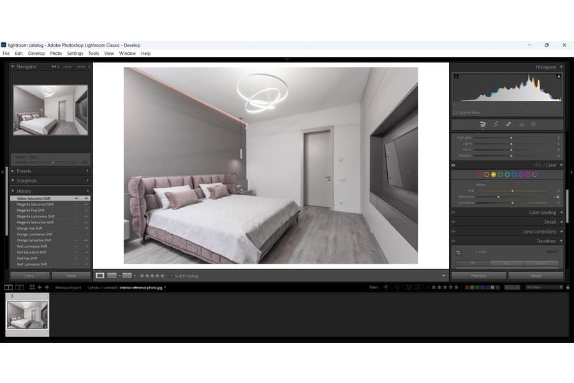The width and height of the screenshot is (574, 383).
Task: Toggle shadow clipping indicator in Histogram
Action: 456,76
